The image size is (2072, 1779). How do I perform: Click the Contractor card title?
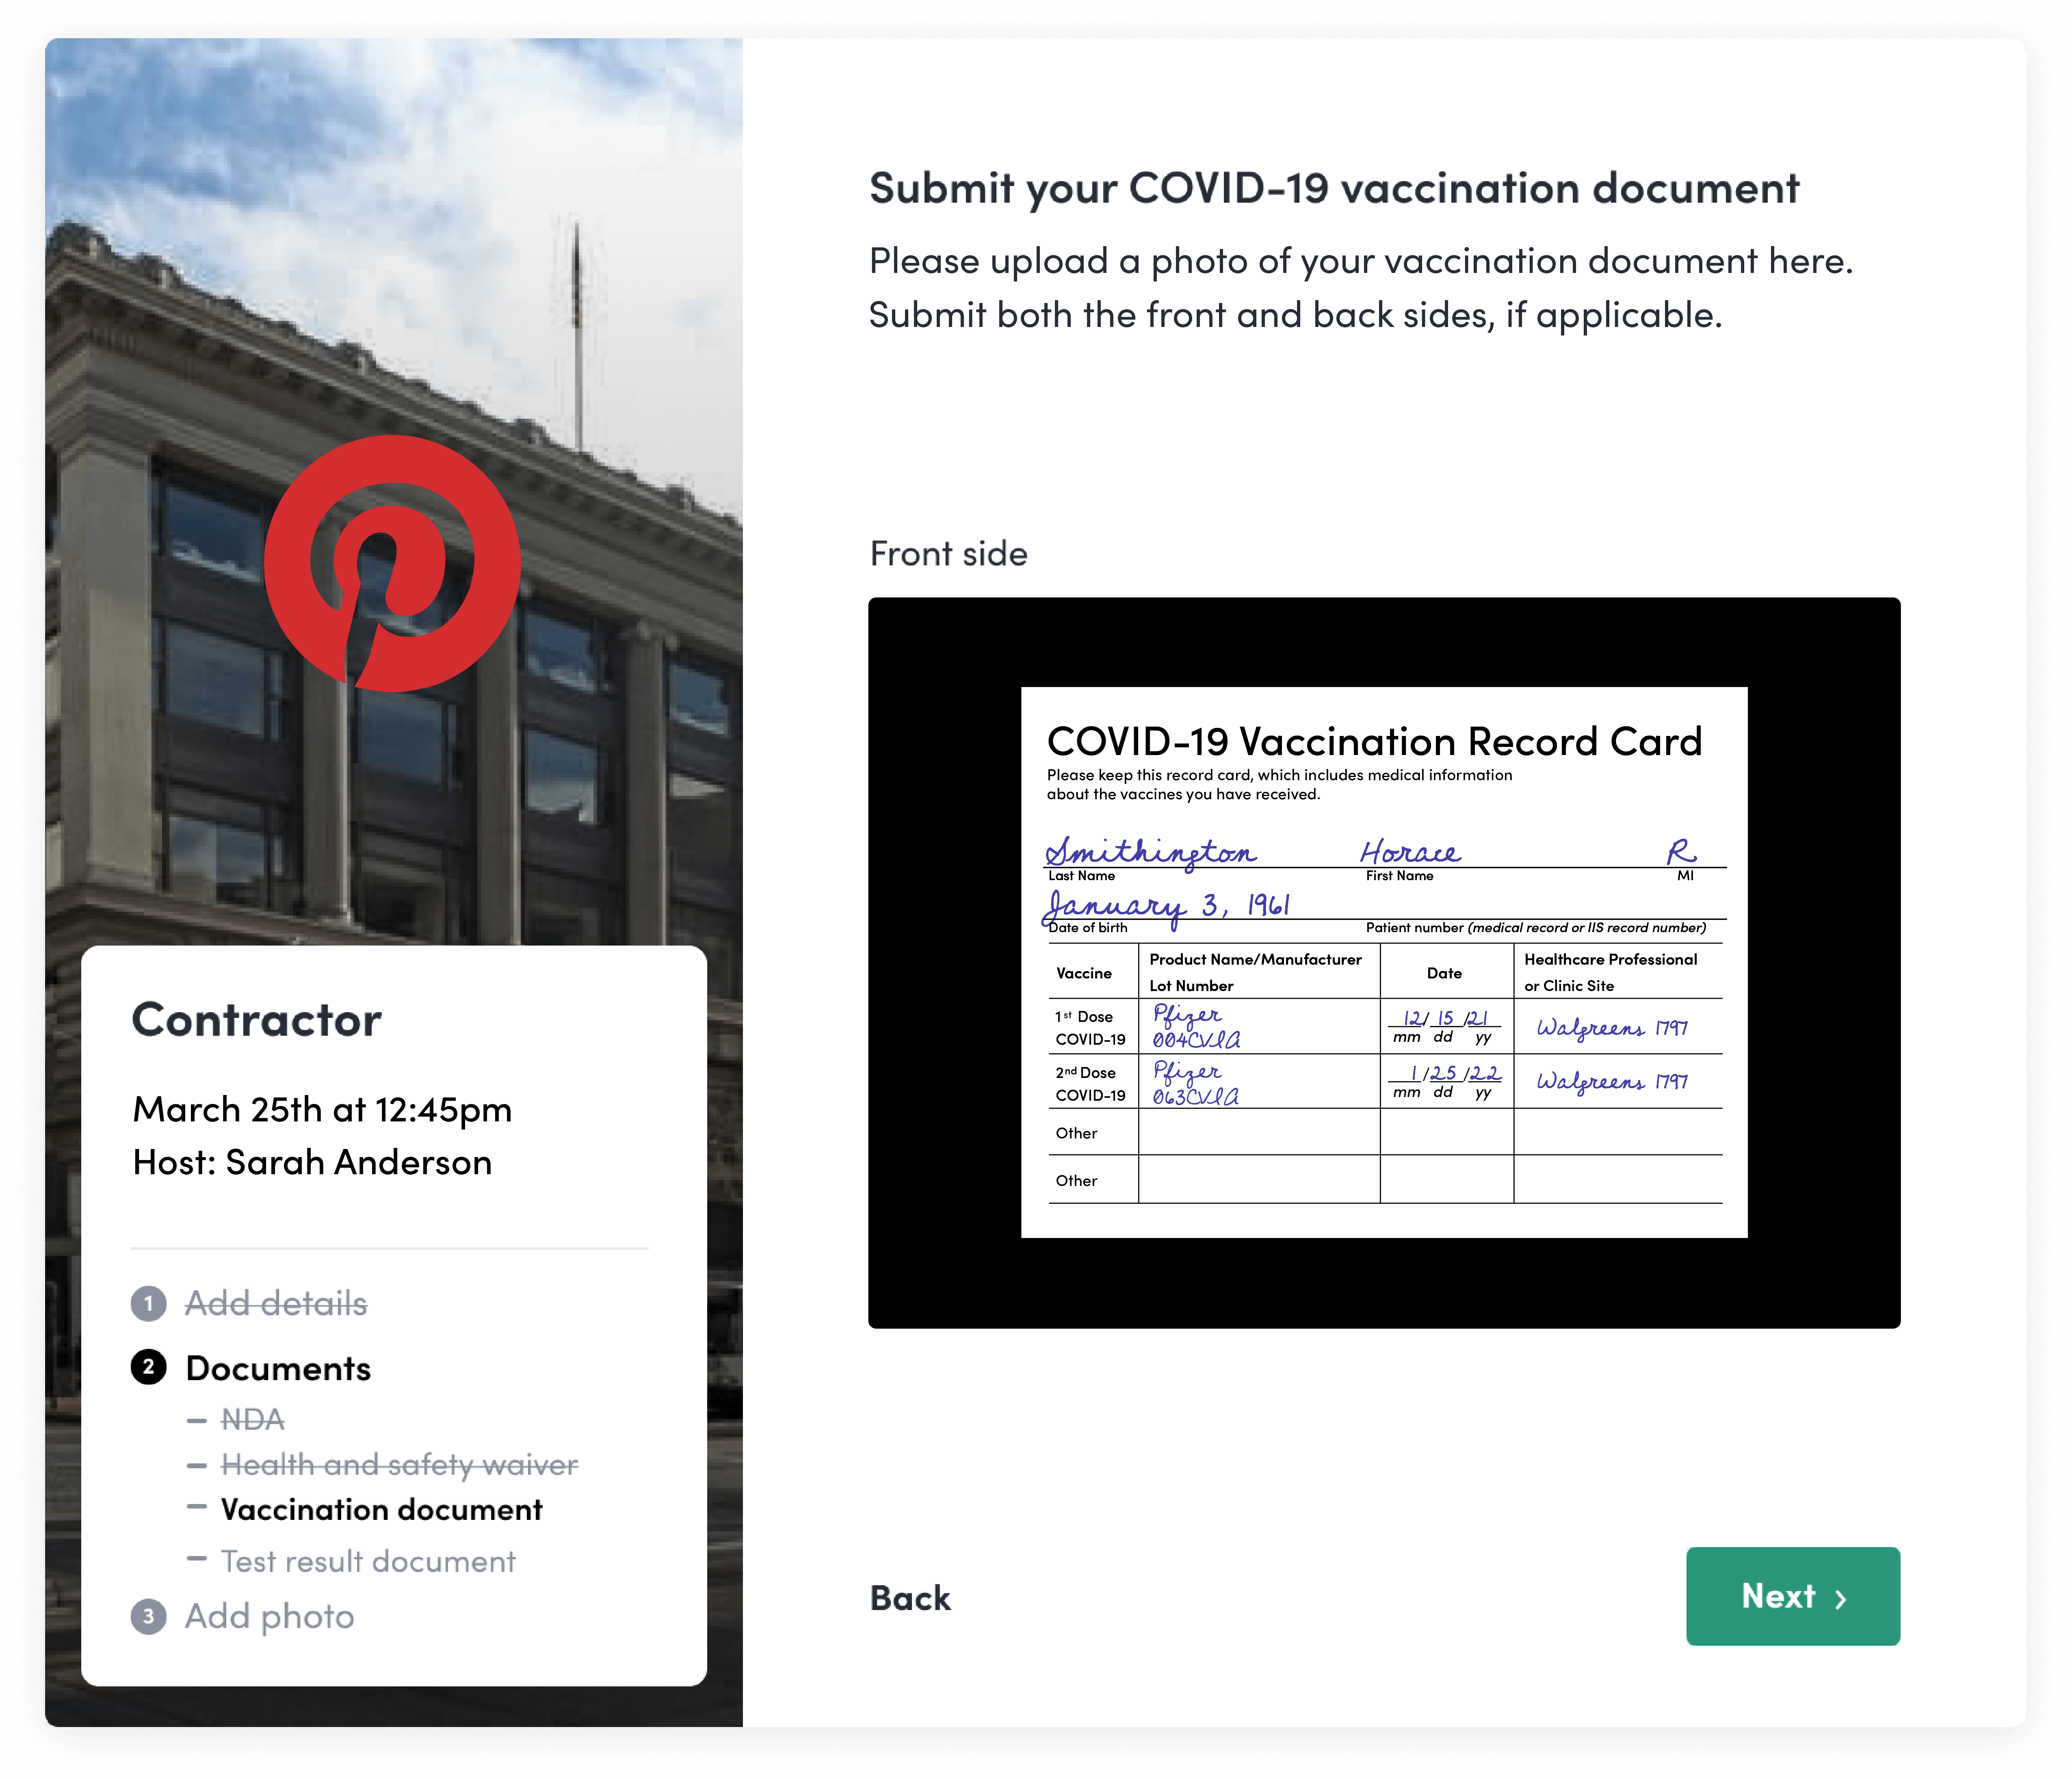click(257, 1020)
